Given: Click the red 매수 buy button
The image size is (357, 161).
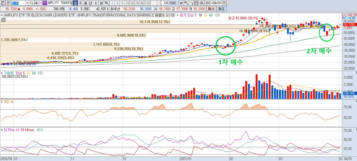Looking at the screenshot, I should pyautogui.click(x=211, y=9).
